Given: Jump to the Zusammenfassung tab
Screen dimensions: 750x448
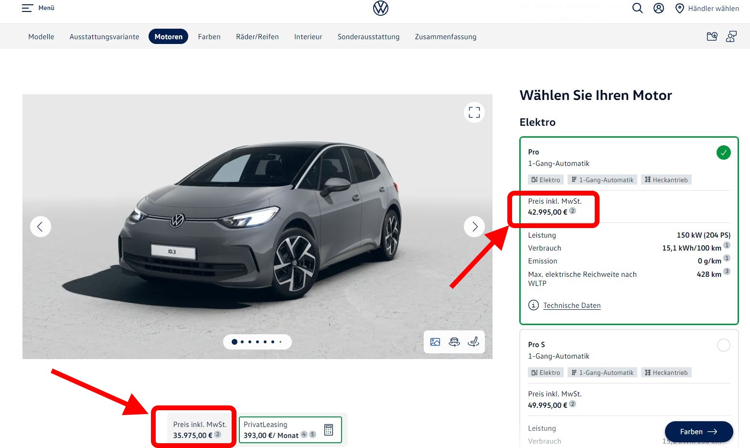Looking at the screenshot, I should pos(446,37).
